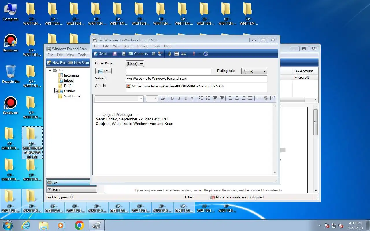Click the Subject input field

coord(196,79)
